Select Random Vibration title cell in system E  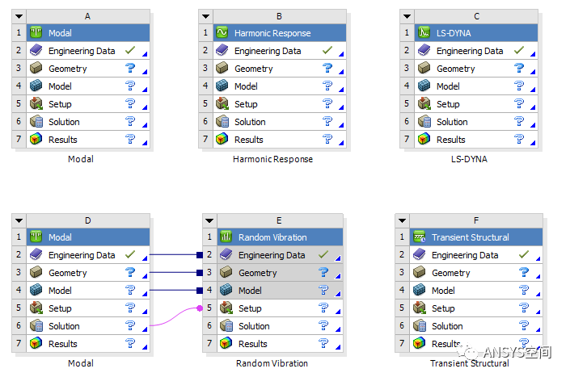pos(280,237)
